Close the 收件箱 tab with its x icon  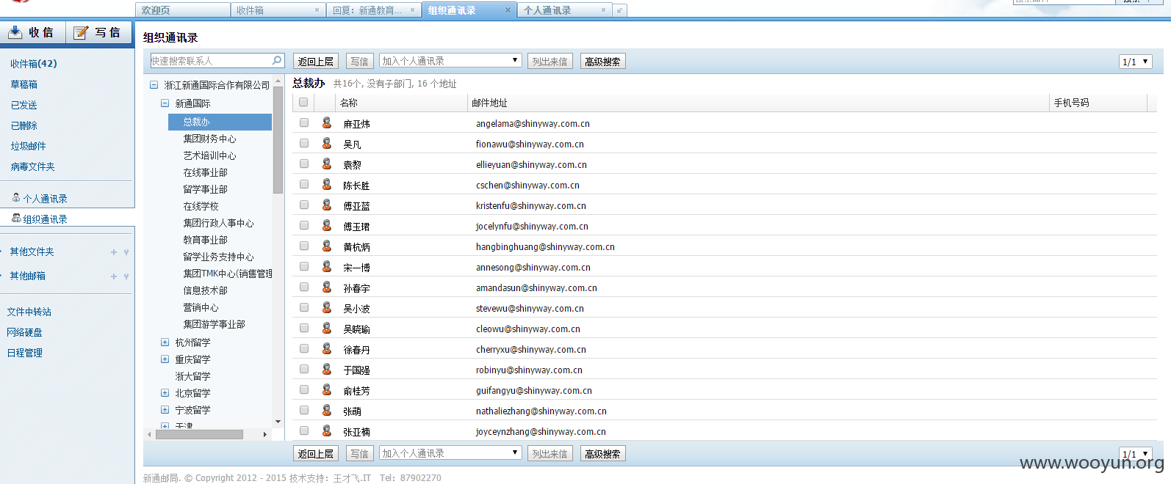(x=317, y=10)
